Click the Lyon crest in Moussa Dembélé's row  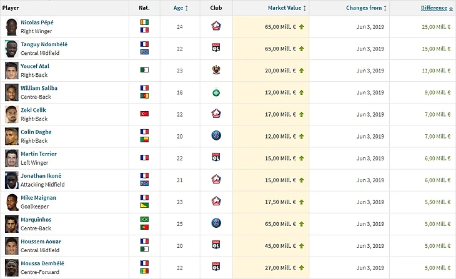pos(216,268)
